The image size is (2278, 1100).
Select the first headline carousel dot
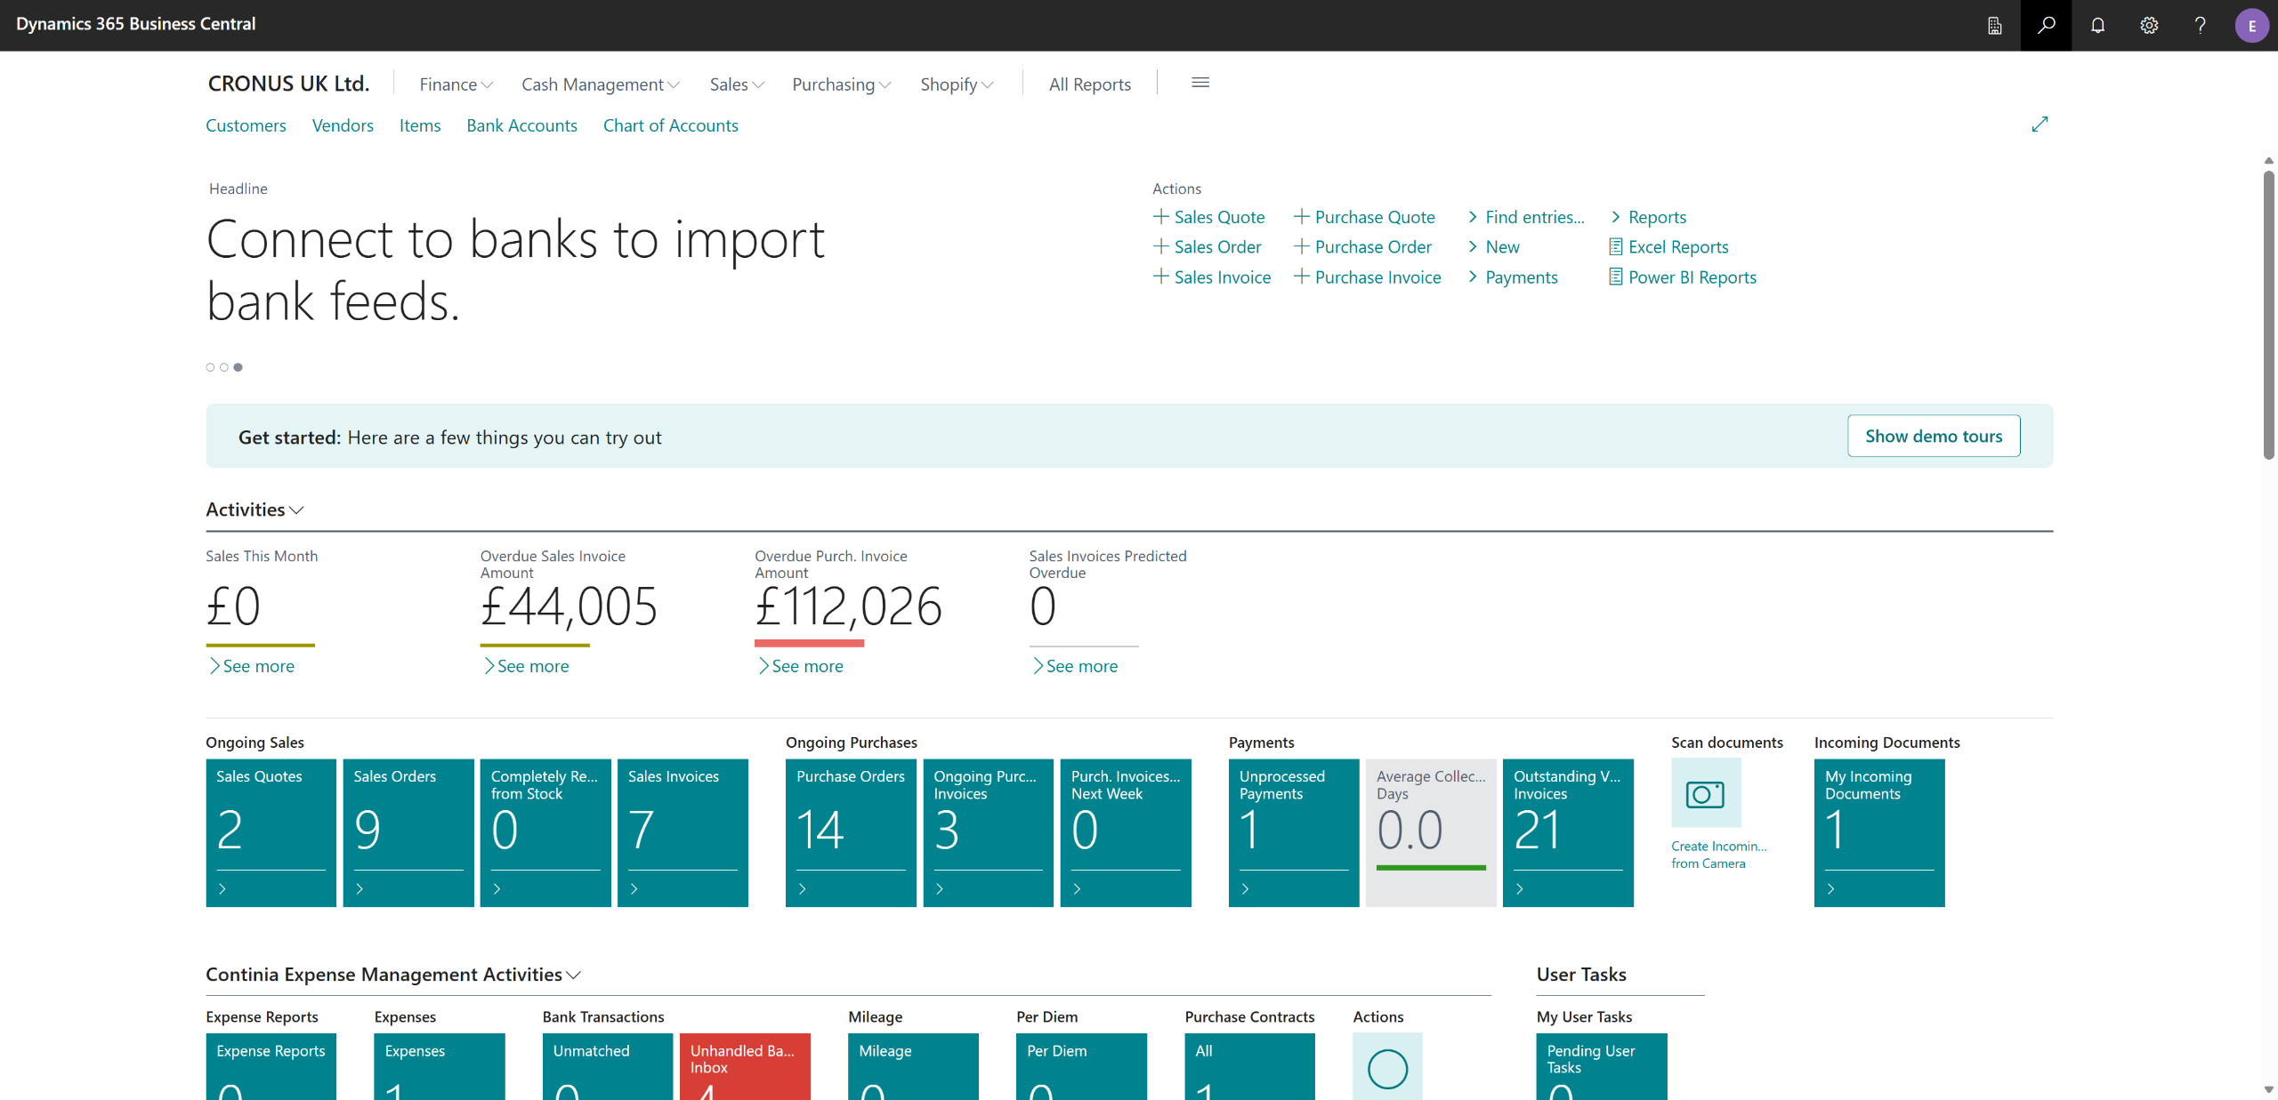(x=210, y=367)
